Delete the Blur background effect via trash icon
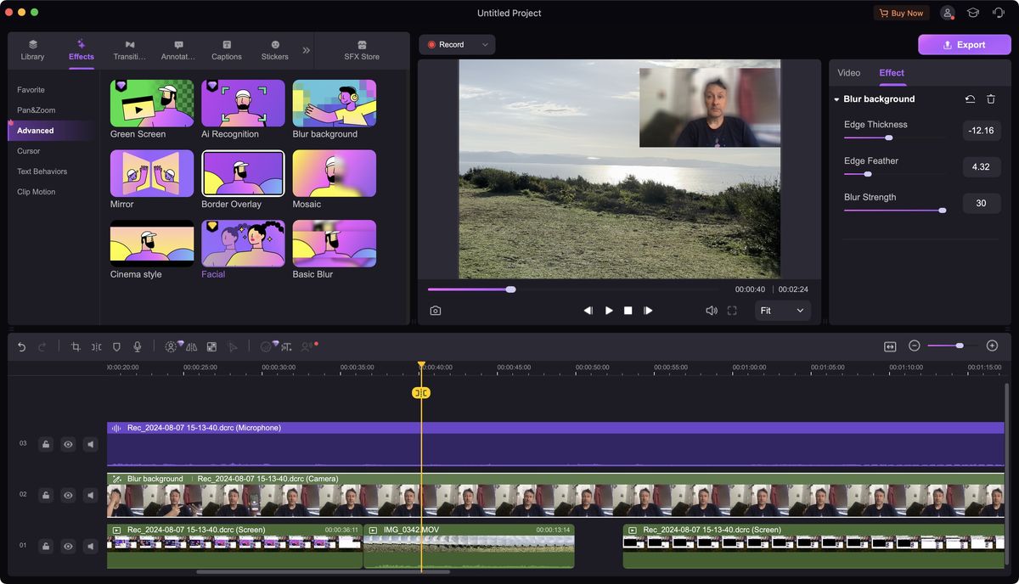The height and width of the screenshot is (584, 1019). tap(991, 99)
